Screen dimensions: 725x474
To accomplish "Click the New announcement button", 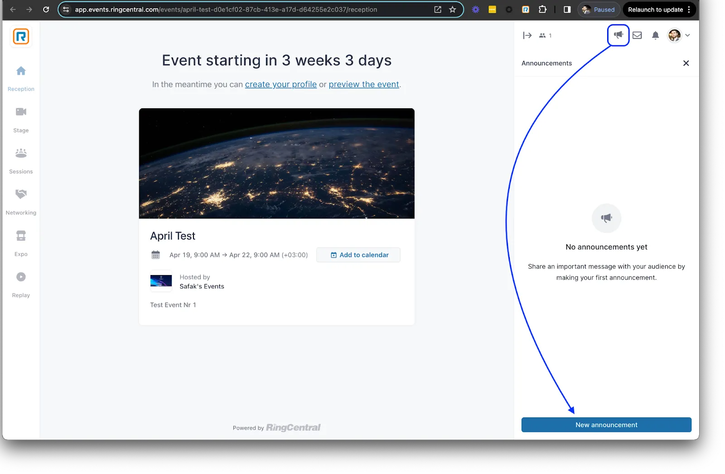I will (x=606, y=425).
